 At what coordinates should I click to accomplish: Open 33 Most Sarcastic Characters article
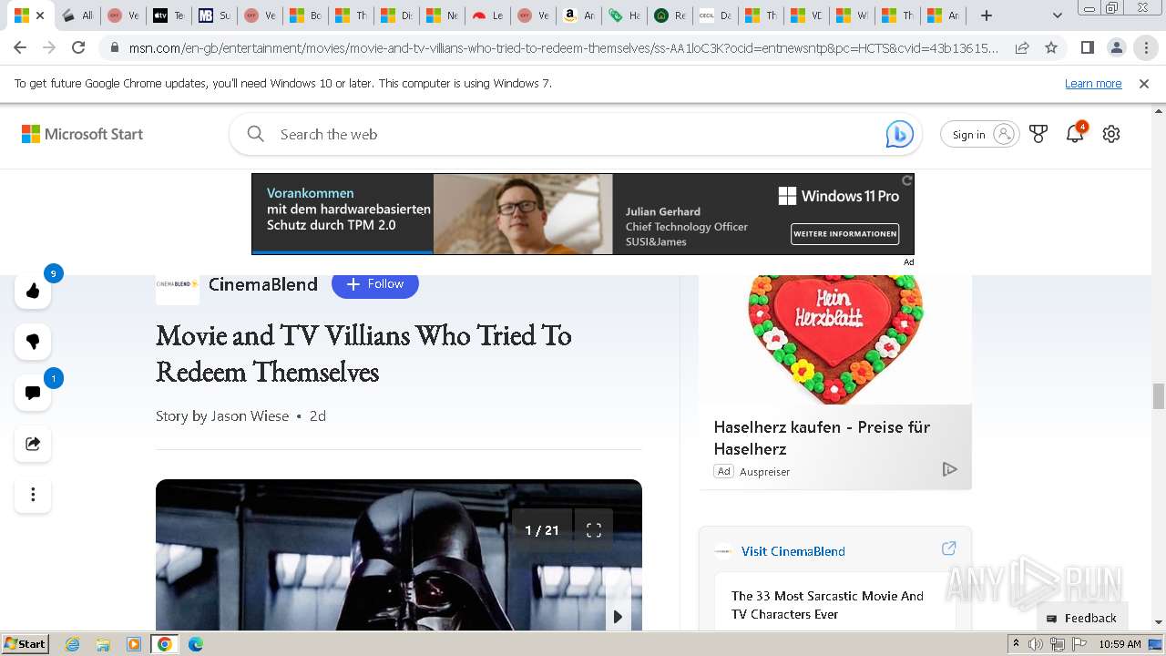tap(827, 605)
